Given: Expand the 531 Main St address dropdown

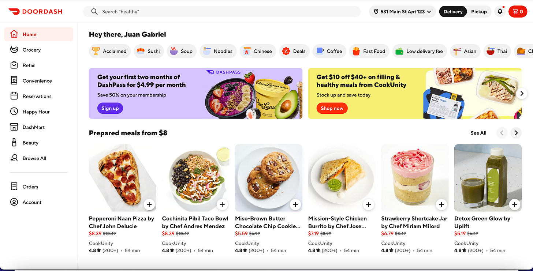Looking at the screenshot, I should tap(402, 12).
